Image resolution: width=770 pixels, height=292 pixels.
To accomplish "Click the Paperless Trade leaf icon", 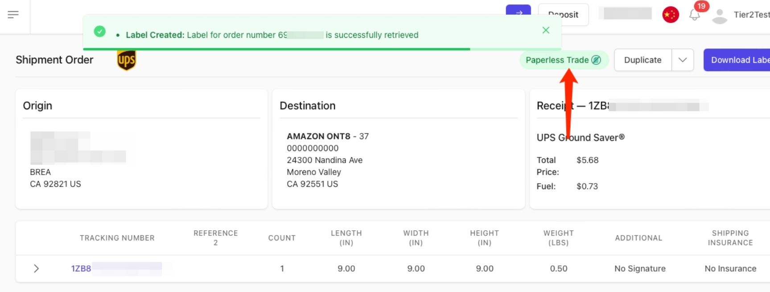I will coord(596,60).
